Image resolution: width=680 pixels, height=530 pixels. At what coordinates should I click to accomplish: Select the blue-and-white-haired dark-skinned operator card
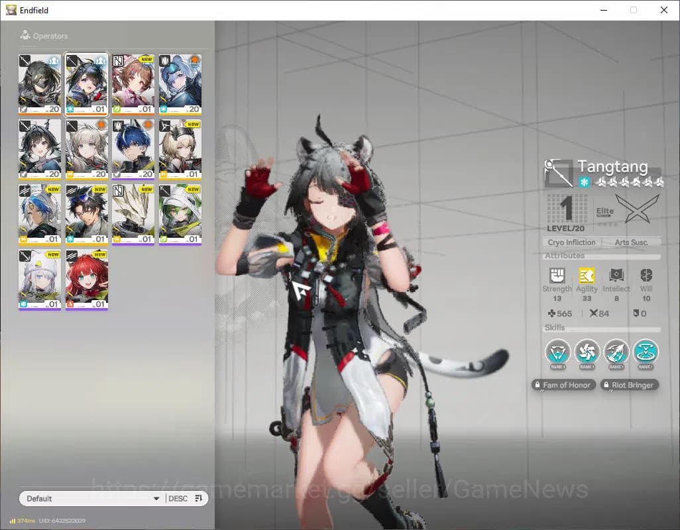click(40, 215)
